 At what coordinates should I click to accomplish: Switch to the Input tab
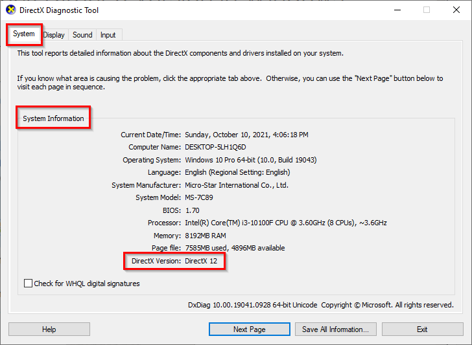pyautogui.click(x=108, y=35)
